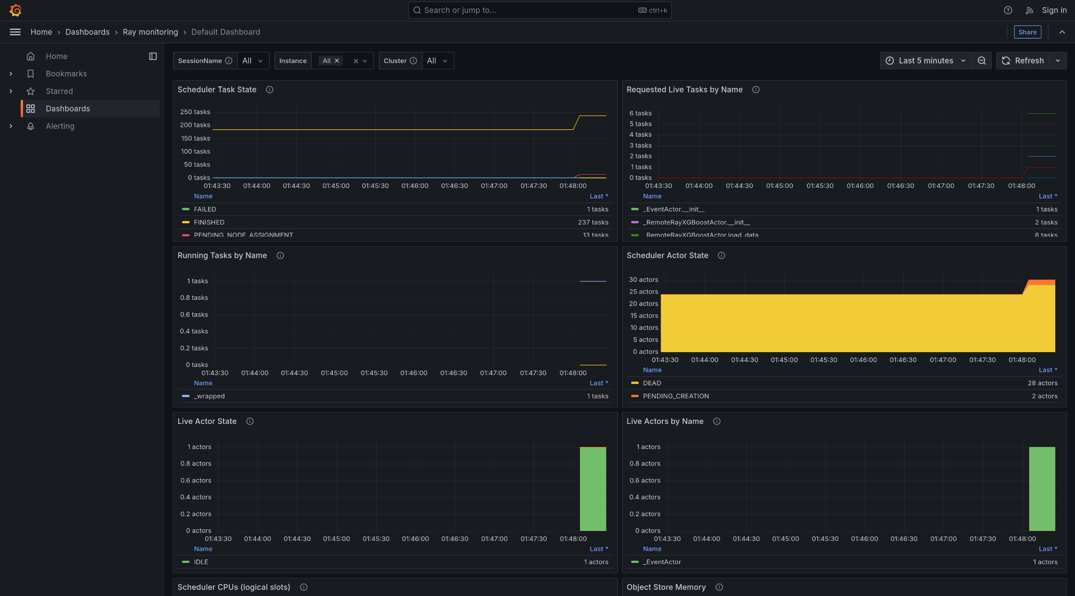This screenshot has width=1075, height=596.
Task: Go to Ray monitoring folder breadcrumb
Action: click(150, 32)
